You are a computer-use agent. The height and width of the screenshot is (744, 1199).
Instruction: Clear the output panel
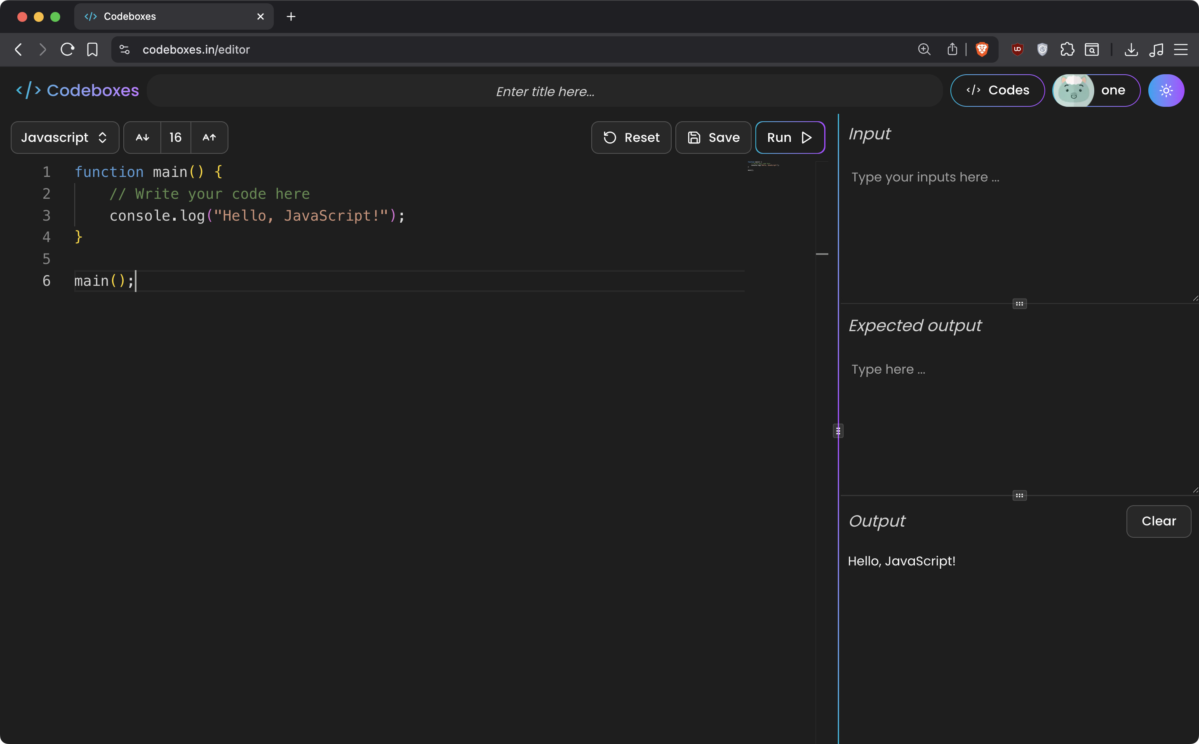coord(1158,521)
